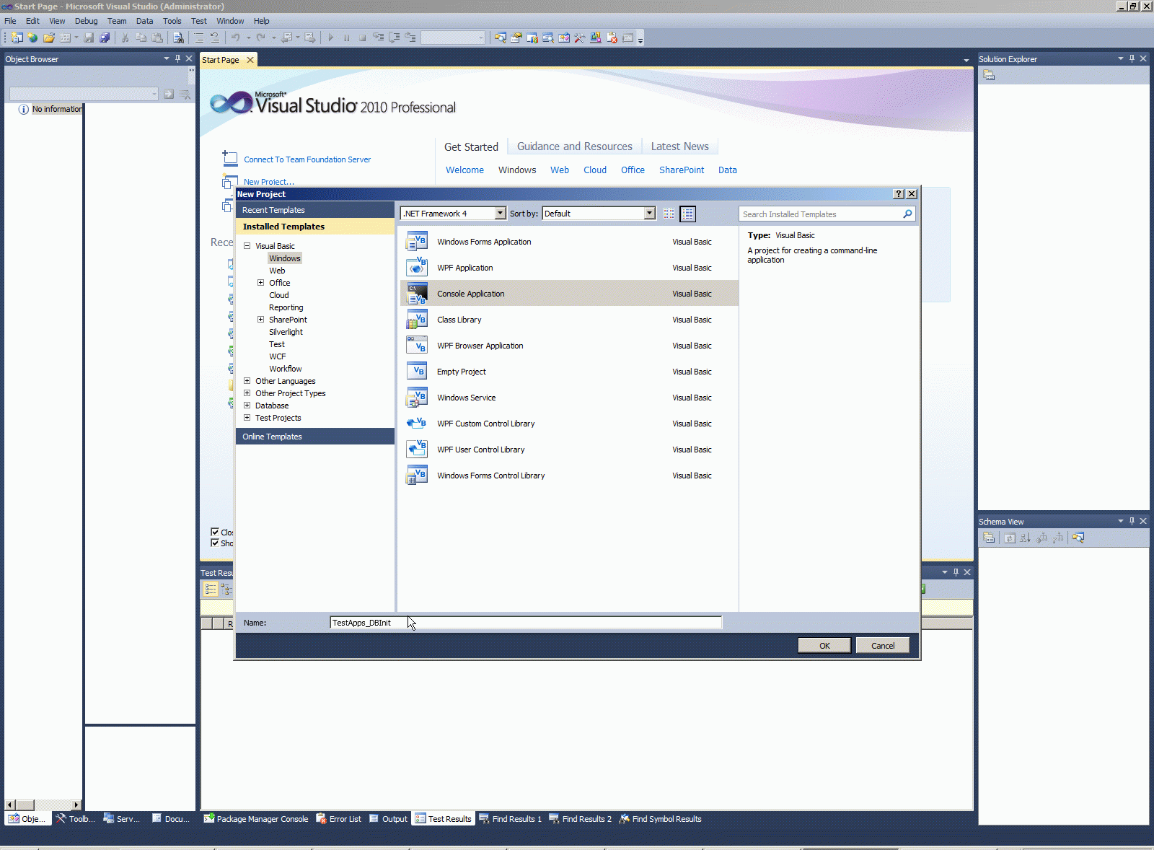The height and width of the screenshot is (850, 1154).
Task: Click the project Name input field
Action: click(x=526, y=623)
